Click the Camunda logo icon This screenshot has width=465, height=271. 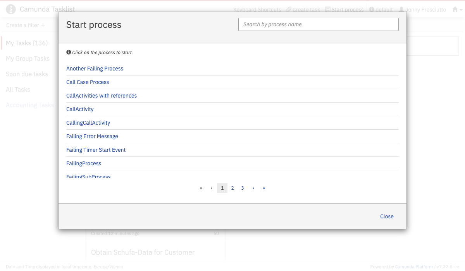pyautogui.click(x=11, y=9)
